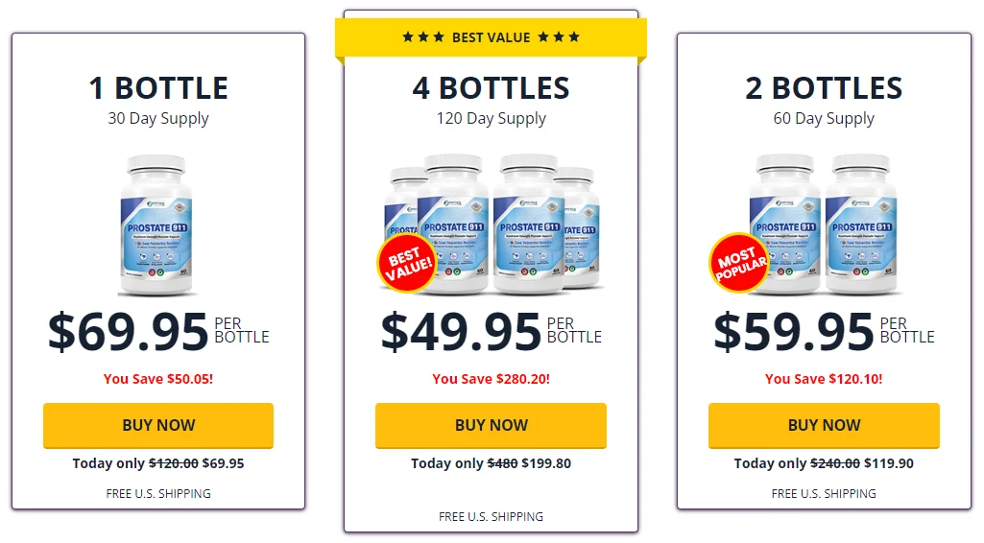
Task: Select the 4 BOTTLES heading
Action: 491,88
